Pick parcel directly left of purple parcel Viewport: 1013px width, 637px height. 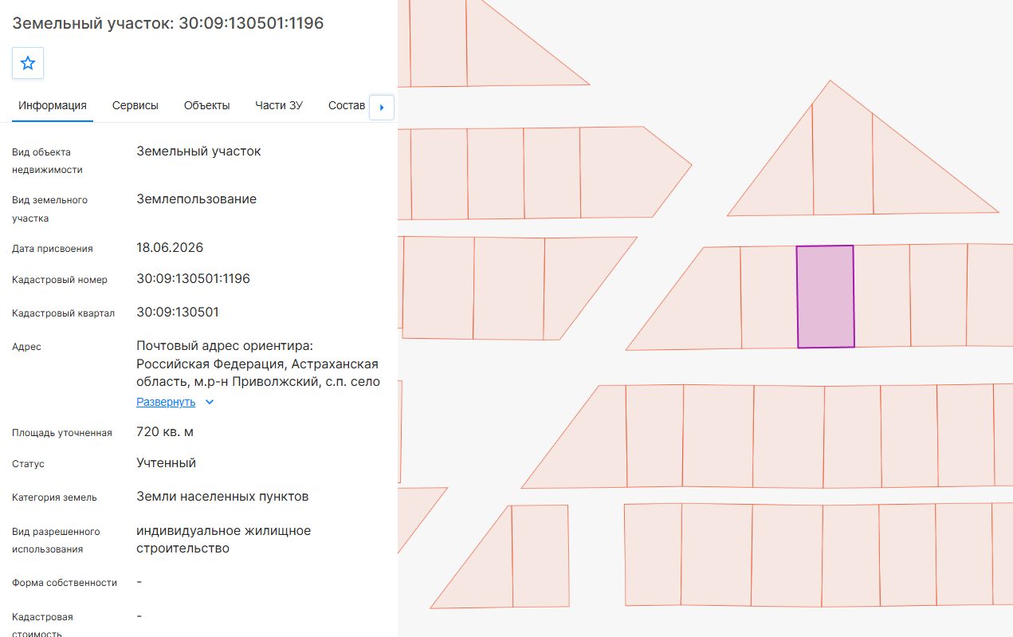point(769,297)
